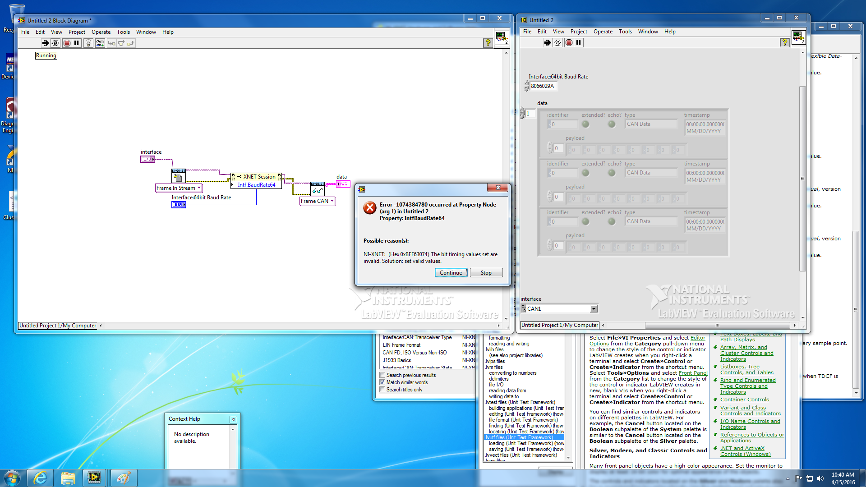
Task: Click the volume icon in system tray
Action: pyautogui.click(x=820, y=478)
